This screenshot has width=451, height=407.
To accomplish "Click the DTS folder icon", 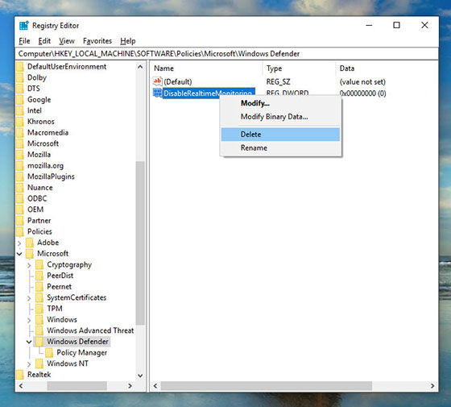I will (20, 89).
